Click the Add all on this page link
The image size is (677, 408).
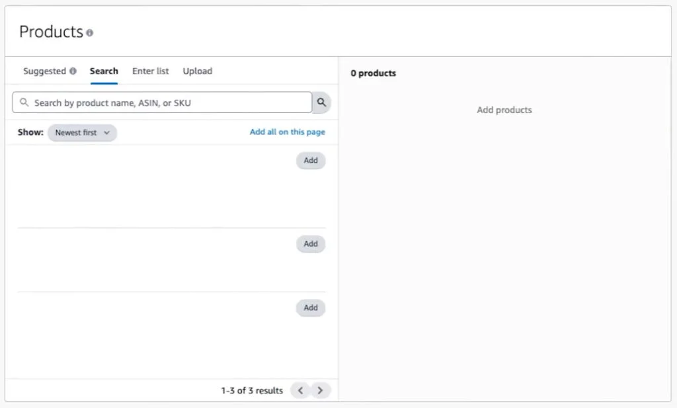coord(288,132)
